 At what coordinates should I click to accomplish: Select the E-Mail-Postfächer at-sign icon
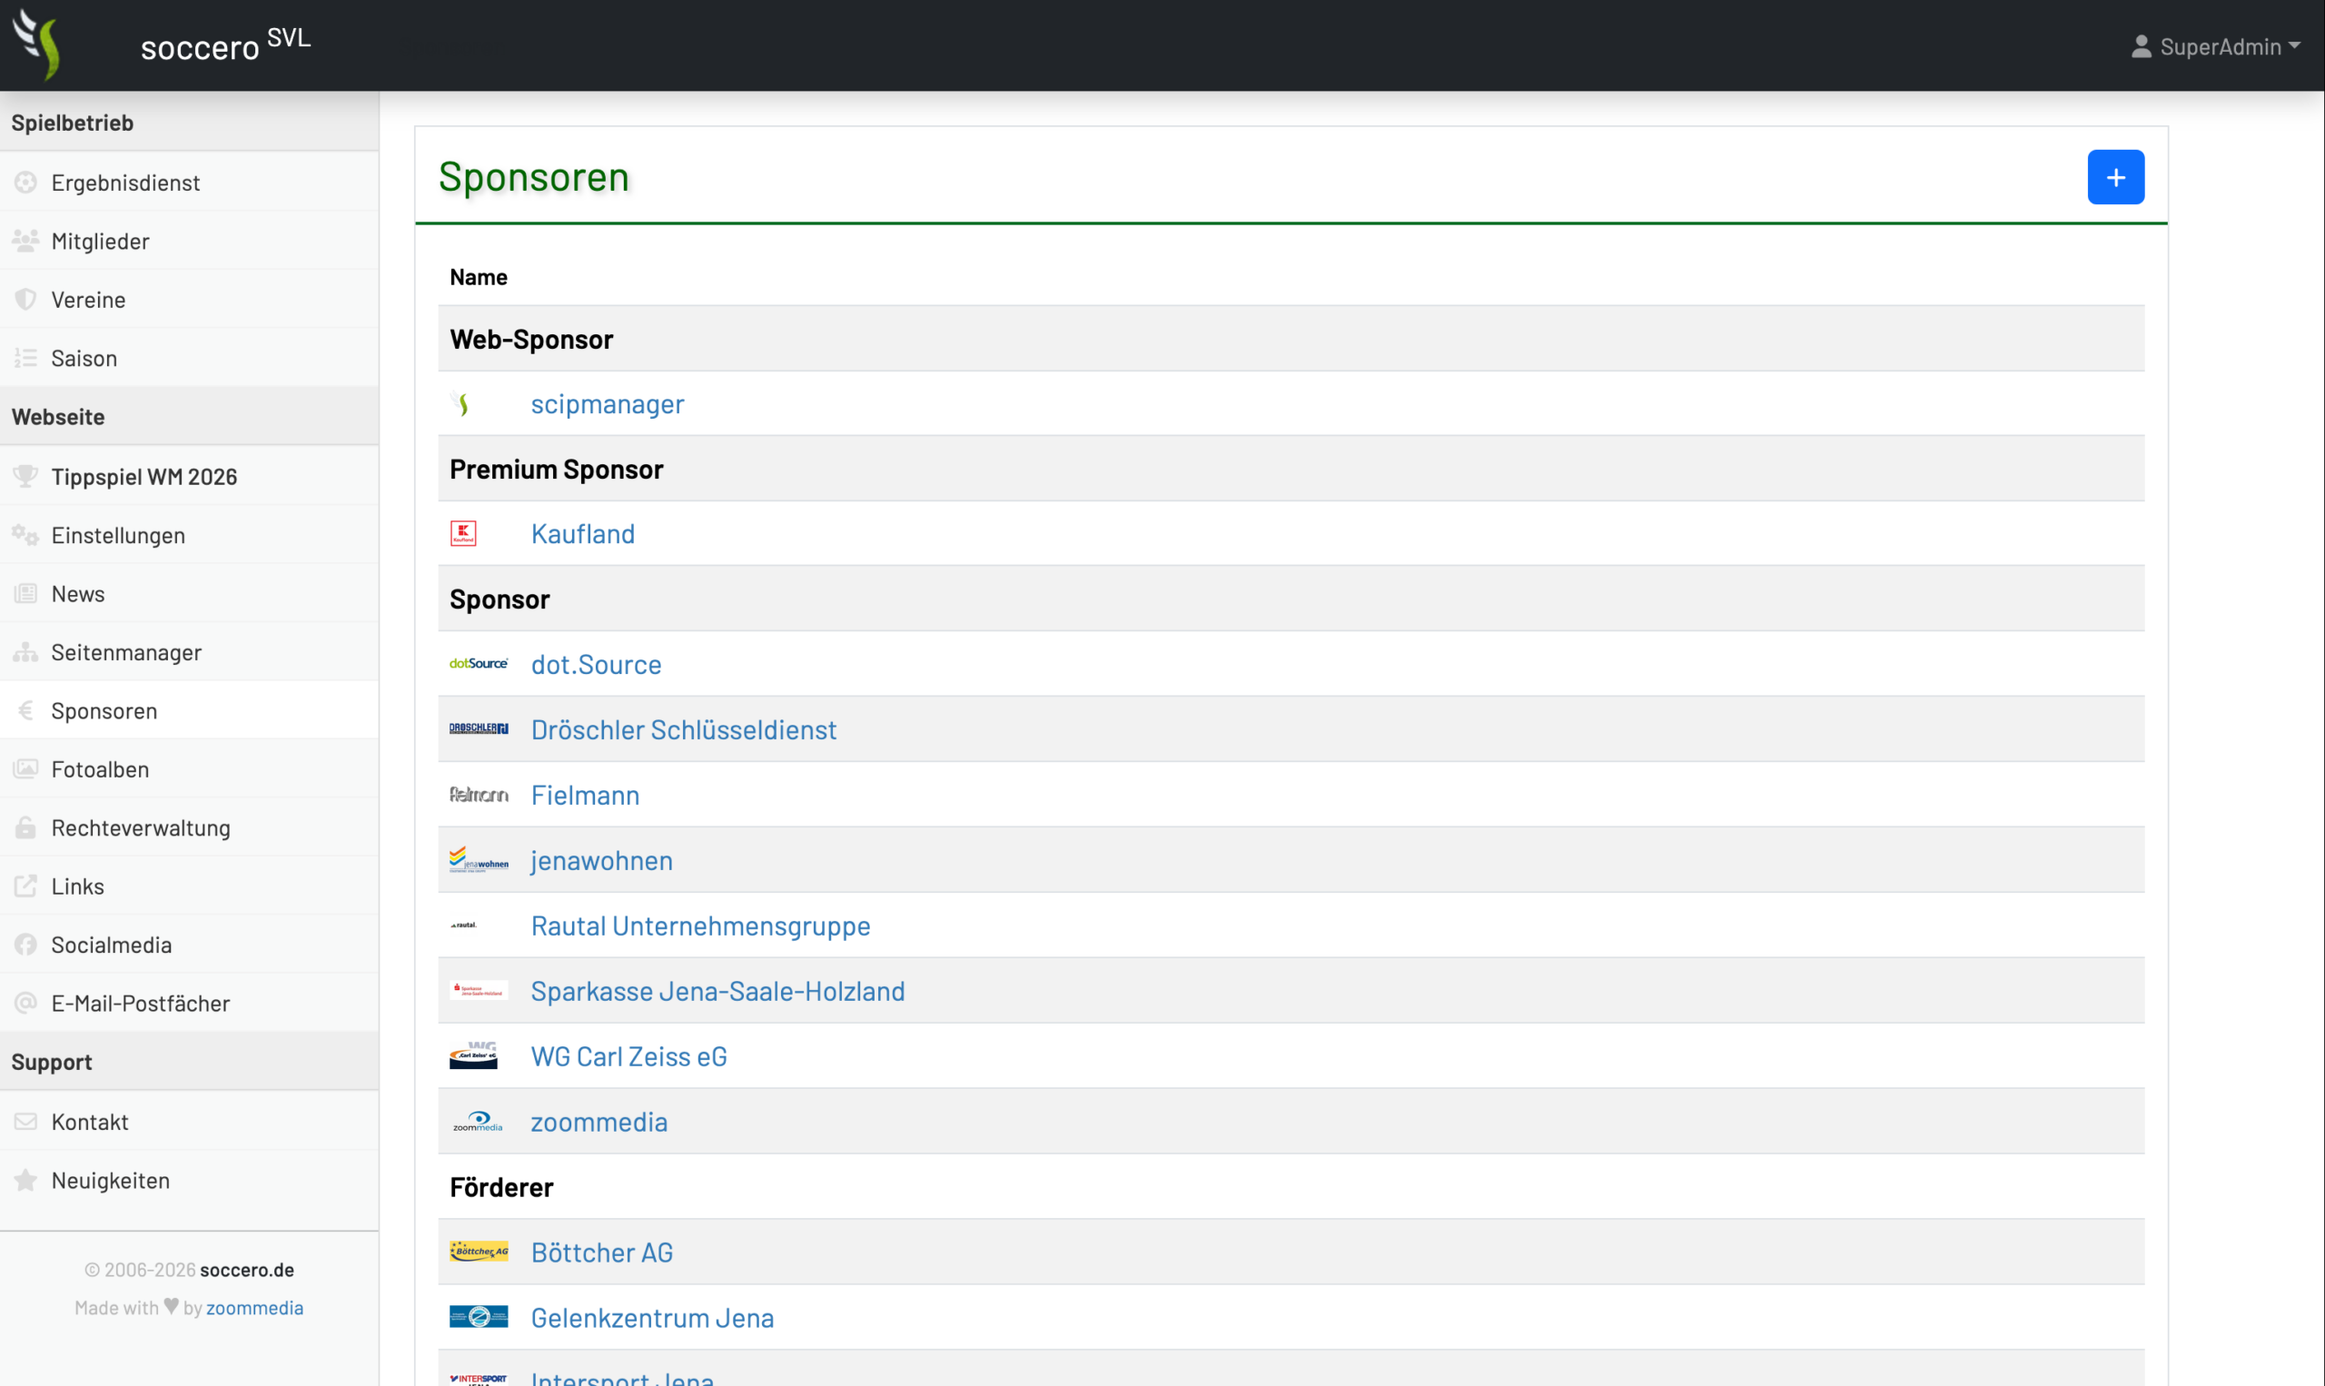[26, 1003]
